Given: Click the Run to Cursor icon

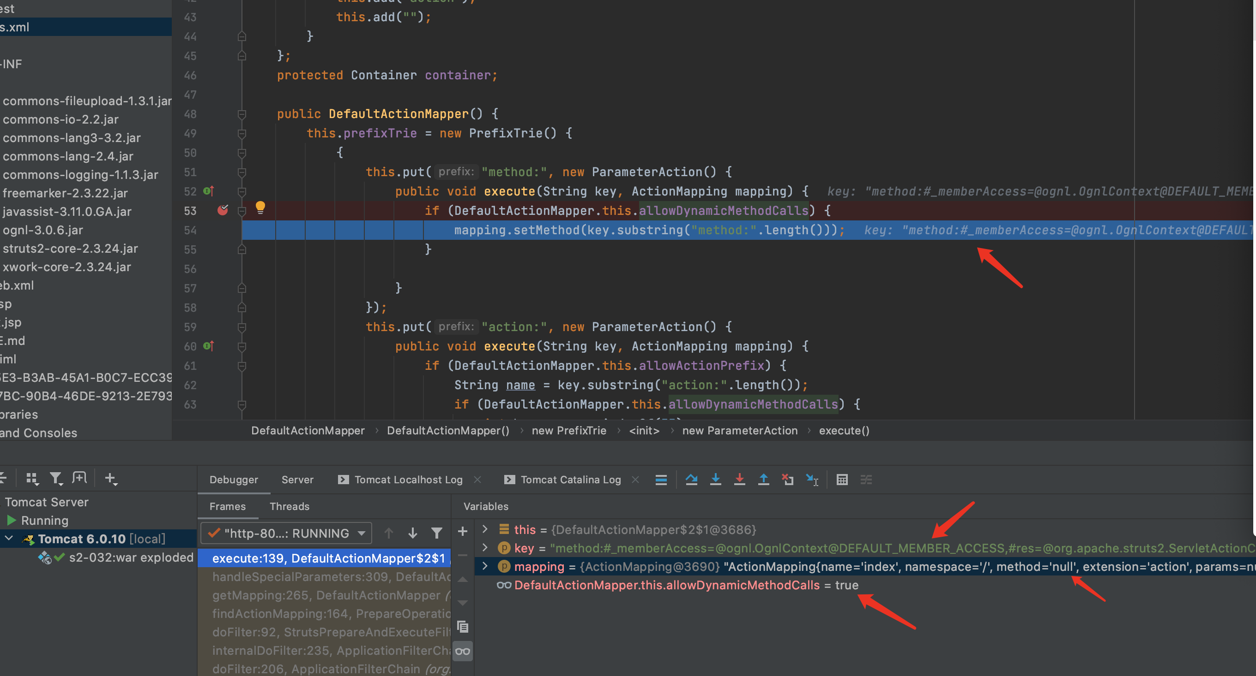Looking at the screenshot, I should point(812,480).
